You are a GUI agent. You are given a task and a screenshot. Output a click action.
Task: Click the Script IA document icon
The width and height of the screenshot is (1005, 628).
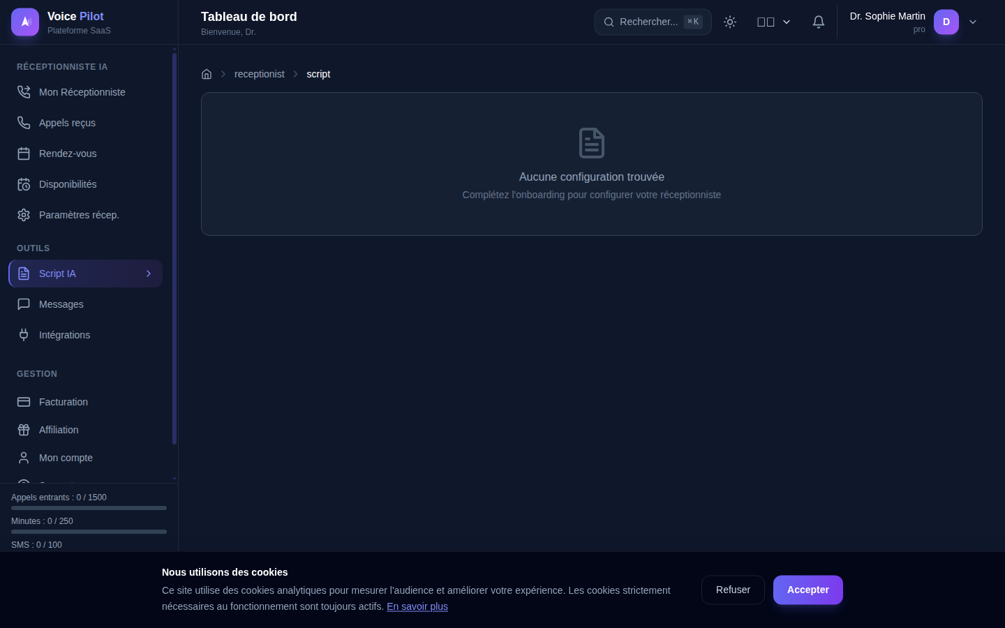pos(24,274)
